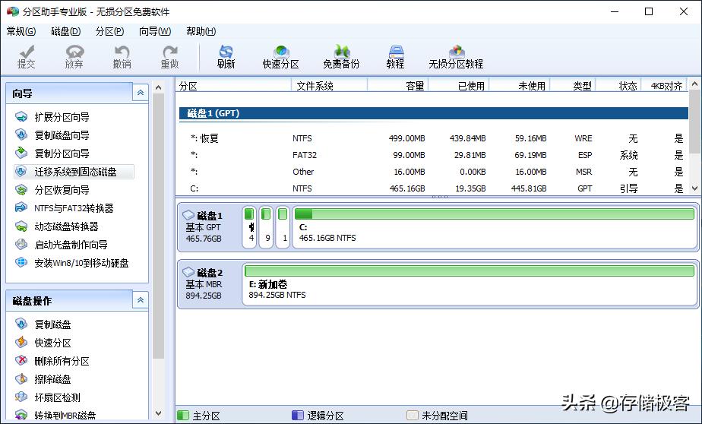Click the 放弃 (Discard) toolbar icon
Screen dimensions: 702x424
74,57
